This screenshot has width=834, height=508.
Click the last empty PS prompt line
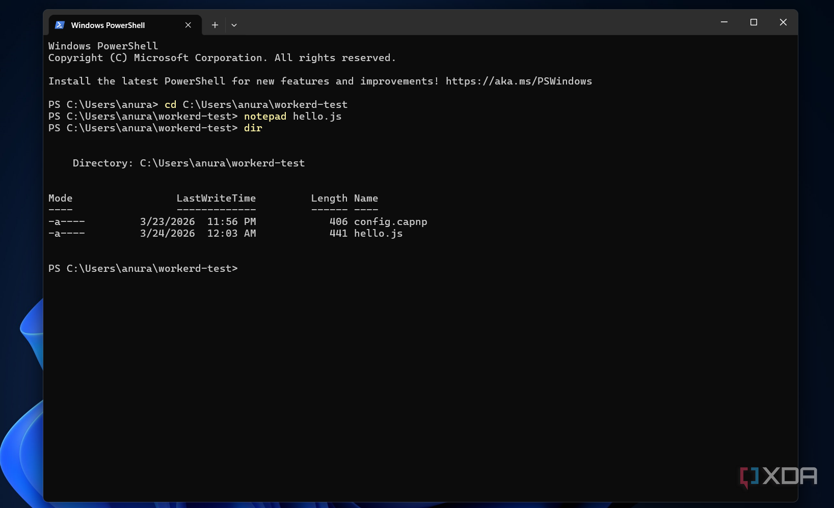143,269
